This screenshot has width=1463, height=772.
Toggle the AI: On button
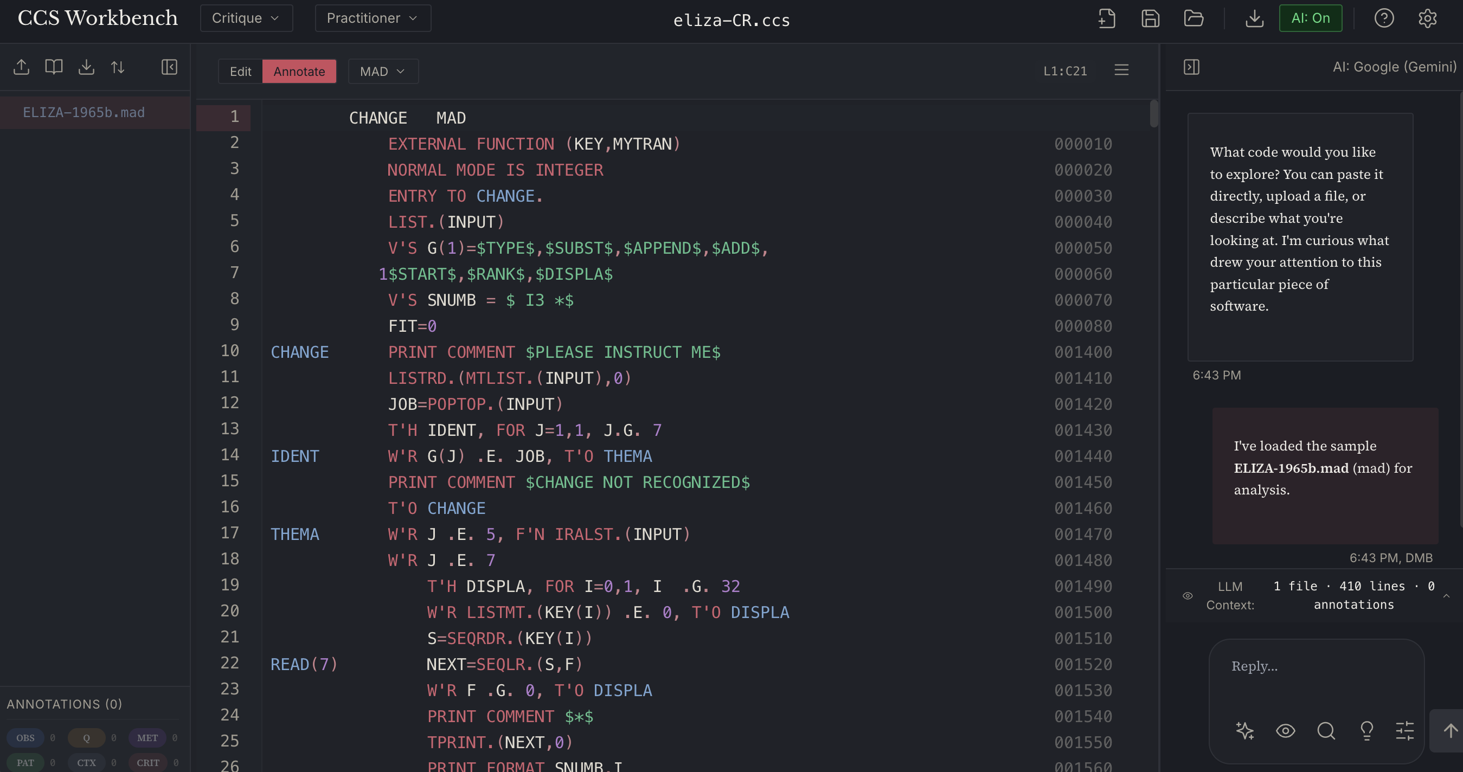(1310, 18)
